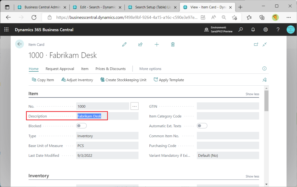Open a new browser tab
This screenshot has width=297, height=187.
coord(240,7)
